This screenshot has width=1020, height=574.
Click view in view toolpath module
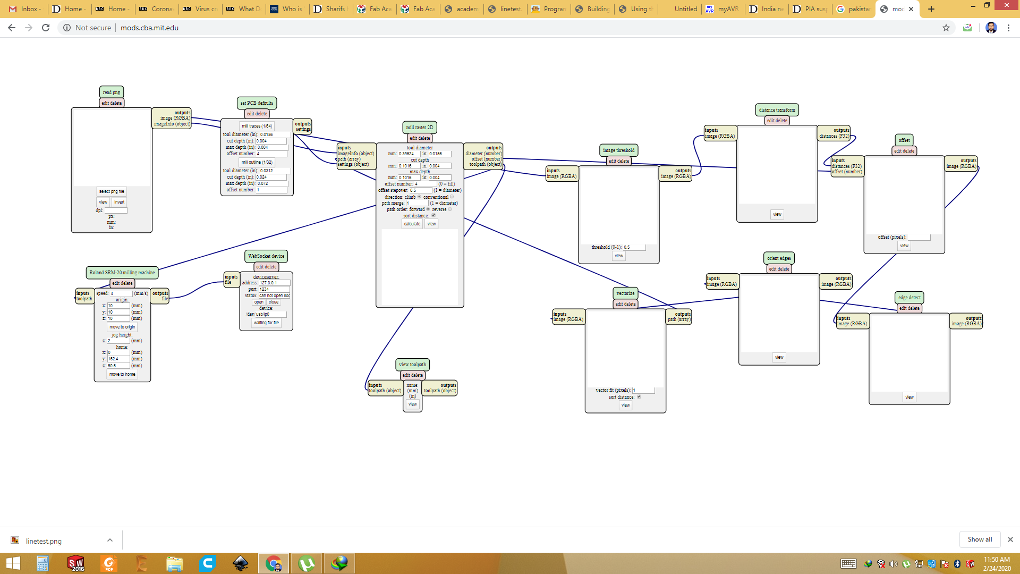pyautogui.click(x=413, y=404)
